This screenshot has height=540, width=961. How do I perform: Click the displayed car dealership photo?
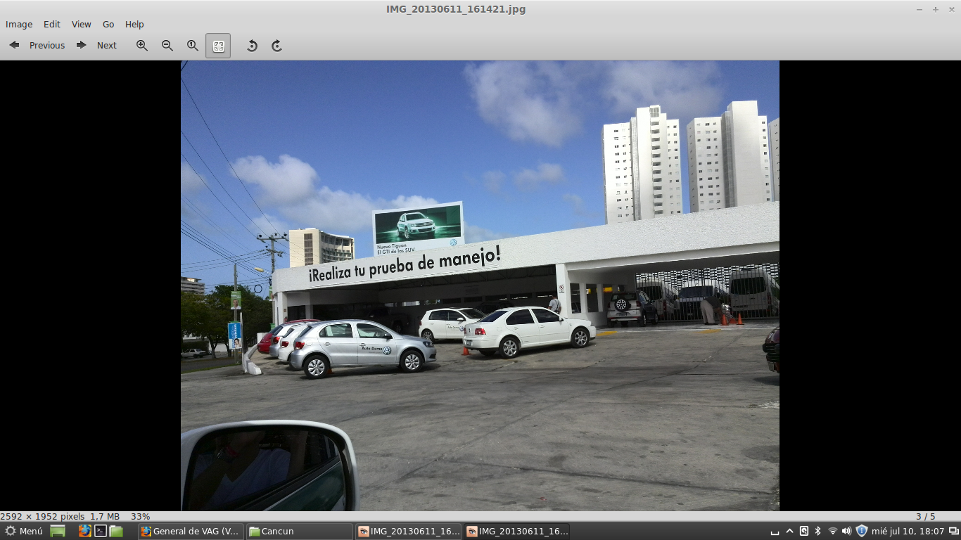(x=480, y=285)
